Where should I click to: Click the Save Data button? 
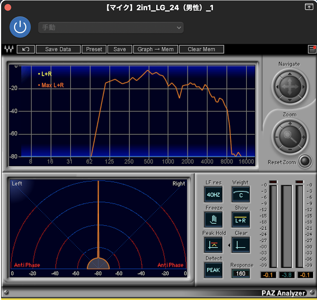coord(58,49)
